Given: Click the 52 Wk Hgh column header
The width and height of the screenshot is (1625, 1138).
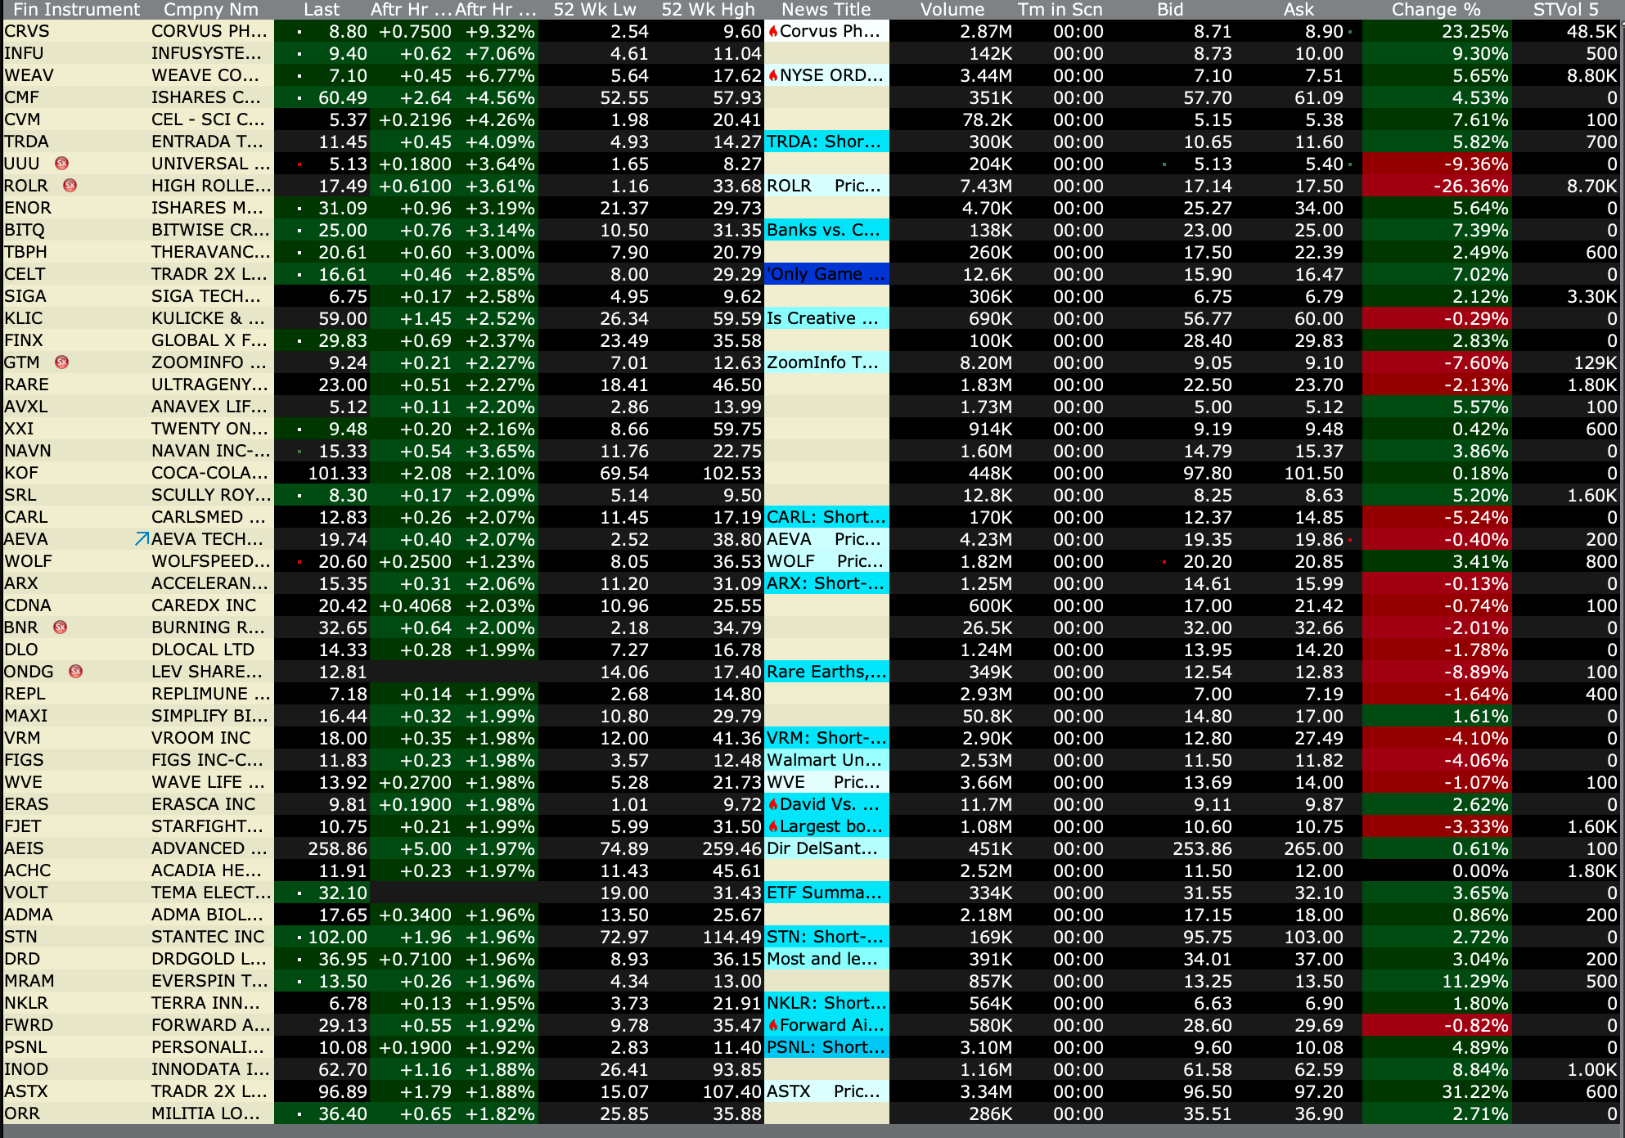Looking at the screenshot, I should tap(708, 10).
